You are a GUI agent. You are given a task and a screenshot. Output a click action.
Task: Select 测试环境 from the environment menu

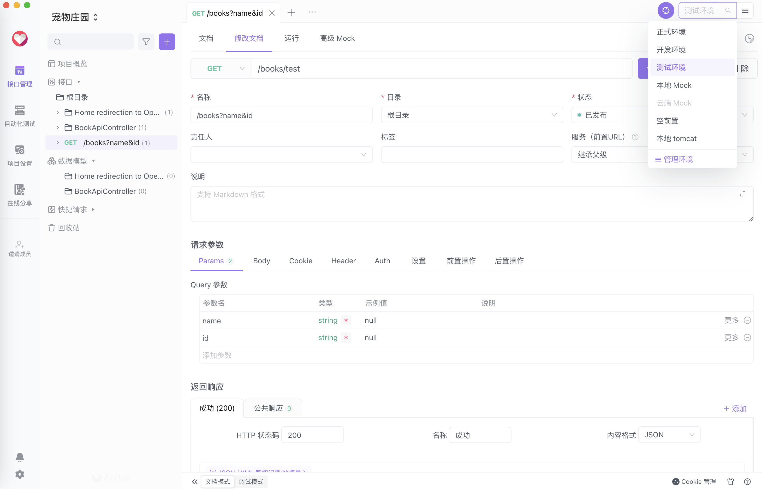(670, 67)
